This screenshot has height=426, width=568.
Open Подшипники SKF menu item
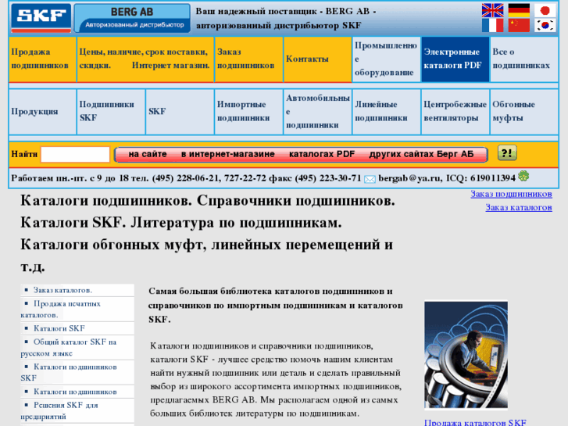coord(111,112)
